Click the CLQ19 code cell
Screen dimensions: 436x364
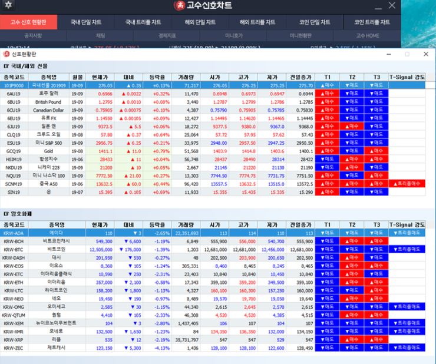coord(14,135)
